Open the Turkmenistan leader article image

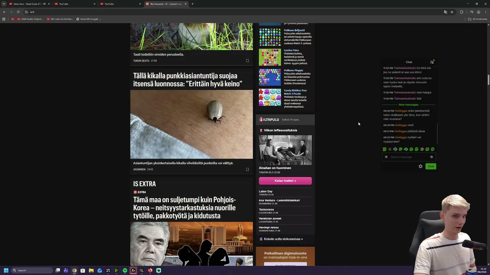coord(191,244)
